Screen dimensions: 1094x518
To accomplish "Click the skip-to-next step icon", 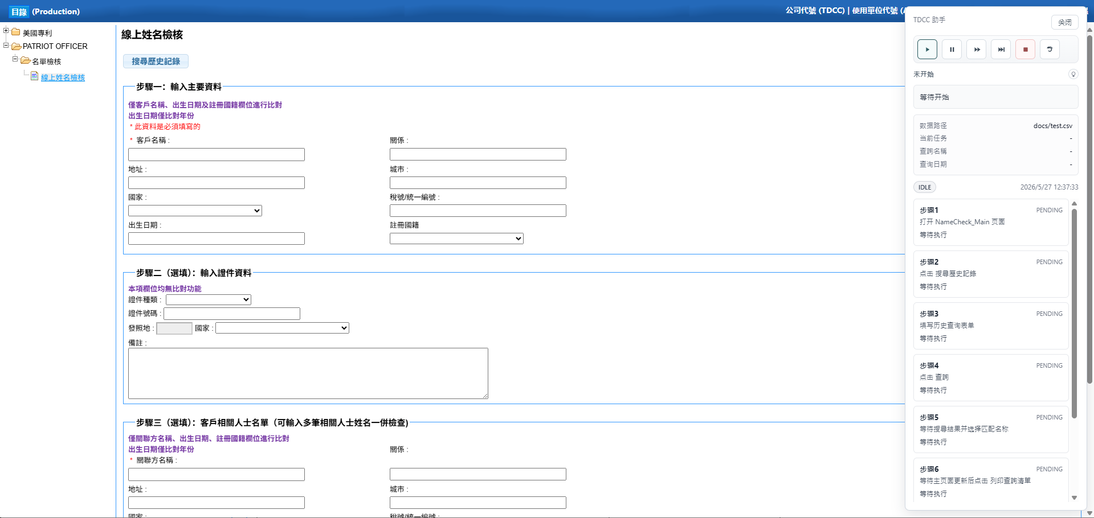I will tap(1001, 50).
